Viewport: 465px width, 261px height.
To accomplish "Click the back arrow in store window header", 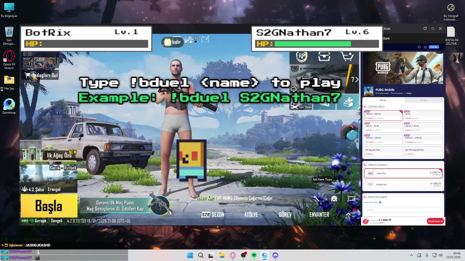I will pos(433,28).
